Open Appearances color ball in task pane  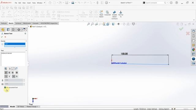[x=194, y=50]
